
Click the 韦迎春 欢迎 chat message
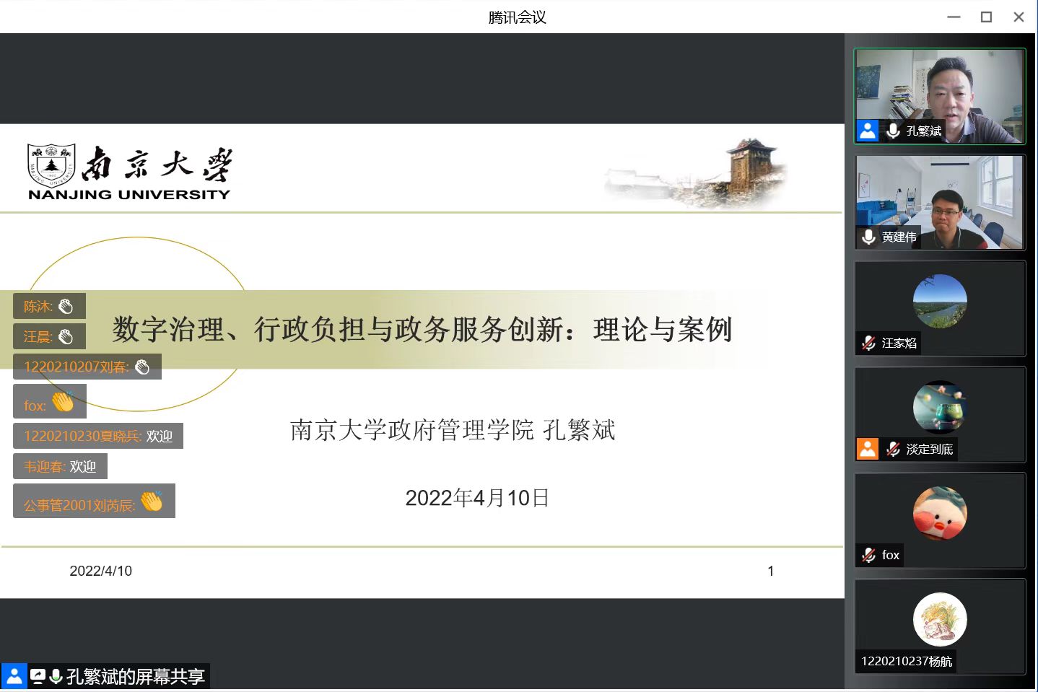60,467
